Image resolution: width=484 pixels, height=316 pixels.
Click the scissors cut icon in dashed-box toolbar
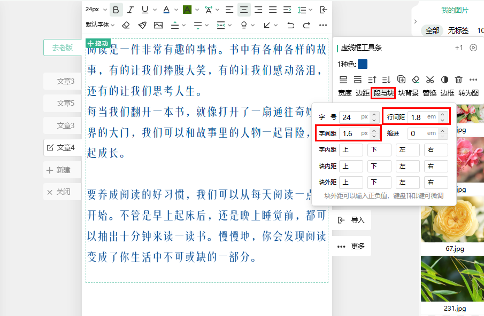pyautogui.click(x=430, y=80)
